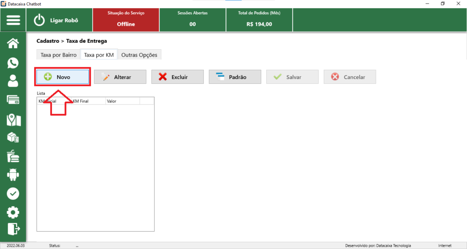Open the map location icon

[13, 120]
